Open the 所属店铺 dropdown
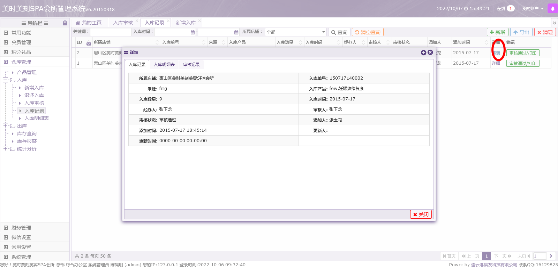The width and height of the screenshot is (558, 268). [295, 32]
